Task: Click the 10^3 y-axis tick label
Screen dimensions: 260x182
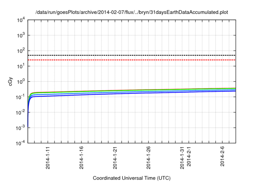Action: (x=21, y=35)
